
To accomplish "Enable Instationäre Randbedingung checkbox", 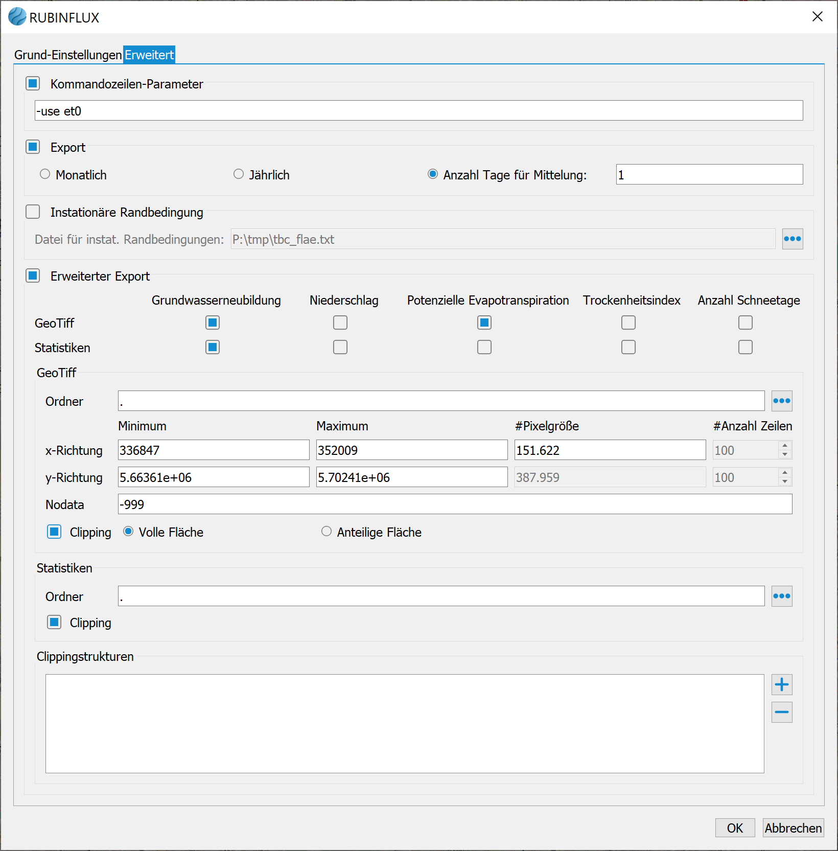I will coord(33,212).
